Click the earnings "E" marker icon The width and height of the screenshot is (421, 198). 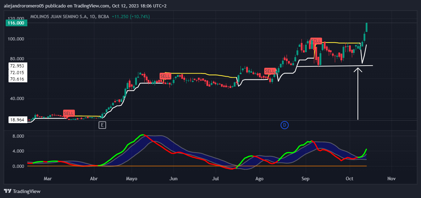(x=102, y=125)
